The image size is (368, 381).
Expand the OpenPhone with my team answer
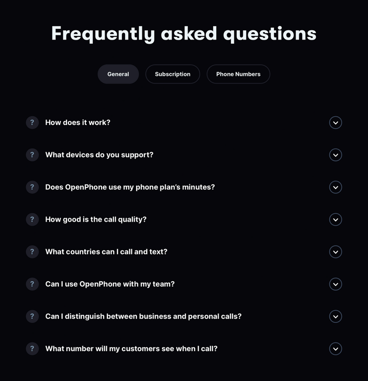coord(335,284)
